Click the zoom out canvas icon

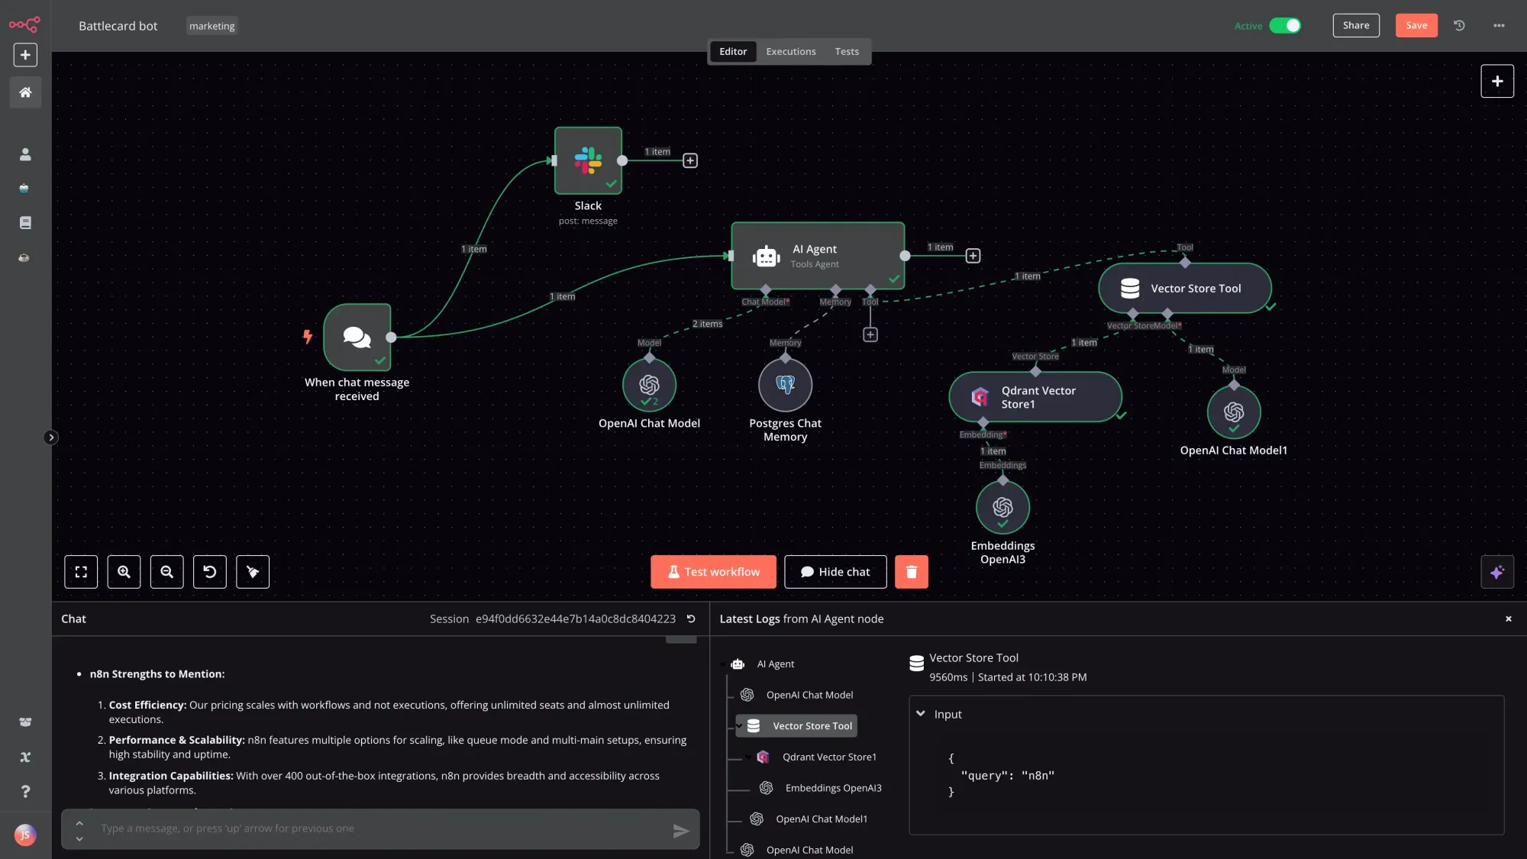166,572
